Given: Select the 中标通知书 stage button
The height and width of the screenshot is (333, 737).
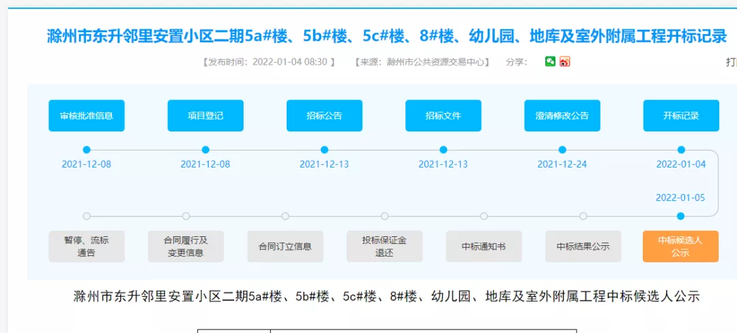Looking at the screenshot, I should [484, 247].
